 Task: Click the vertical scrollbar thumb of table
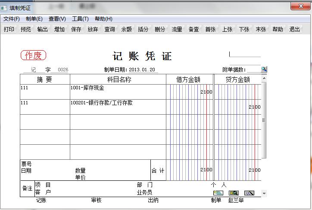coord(264,120)
